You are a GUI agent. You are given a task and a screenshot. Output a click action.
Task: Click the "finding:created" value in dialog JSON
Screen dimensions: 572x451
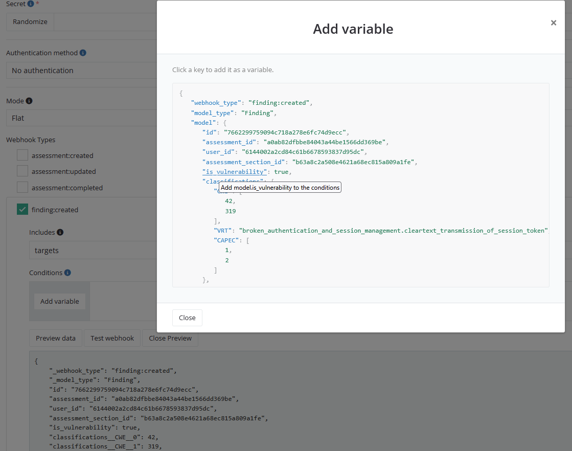[x=279, y=103]
